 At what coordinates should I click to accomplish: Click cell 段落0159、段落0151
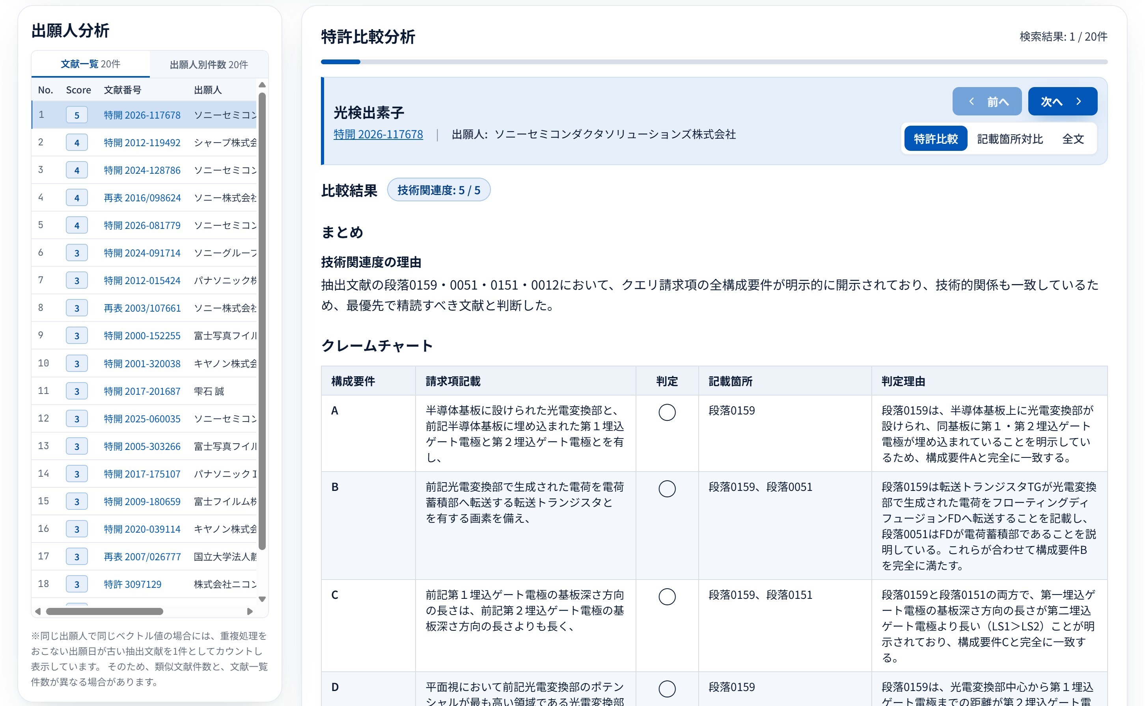(x=760, y=595)
